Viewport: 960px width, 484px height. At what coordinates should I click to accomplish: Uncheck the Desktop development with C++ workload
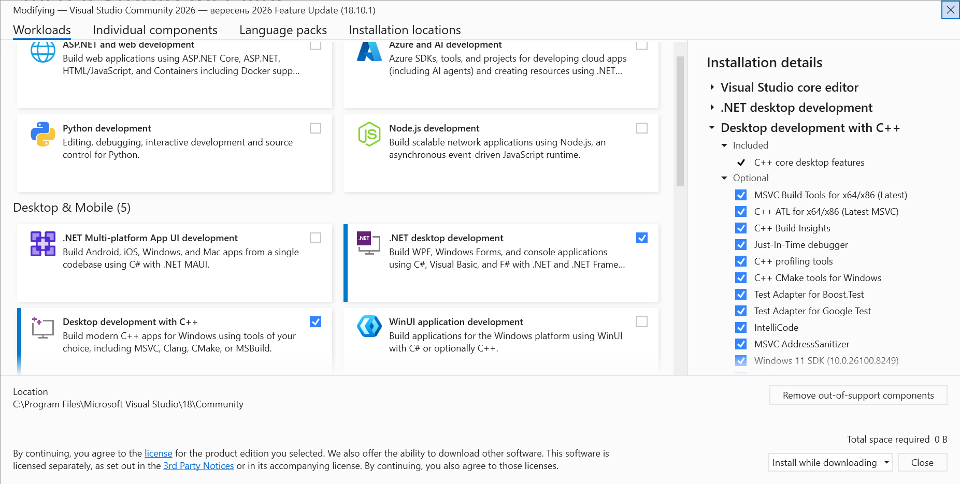point(316,321)
